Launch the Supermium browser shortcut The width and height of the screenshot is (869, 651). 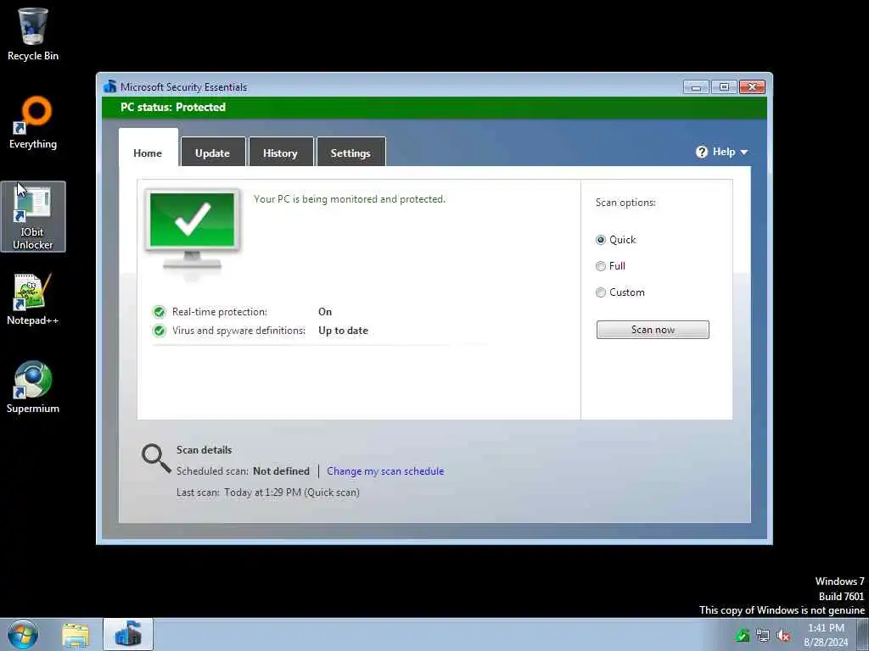[33, 387]
